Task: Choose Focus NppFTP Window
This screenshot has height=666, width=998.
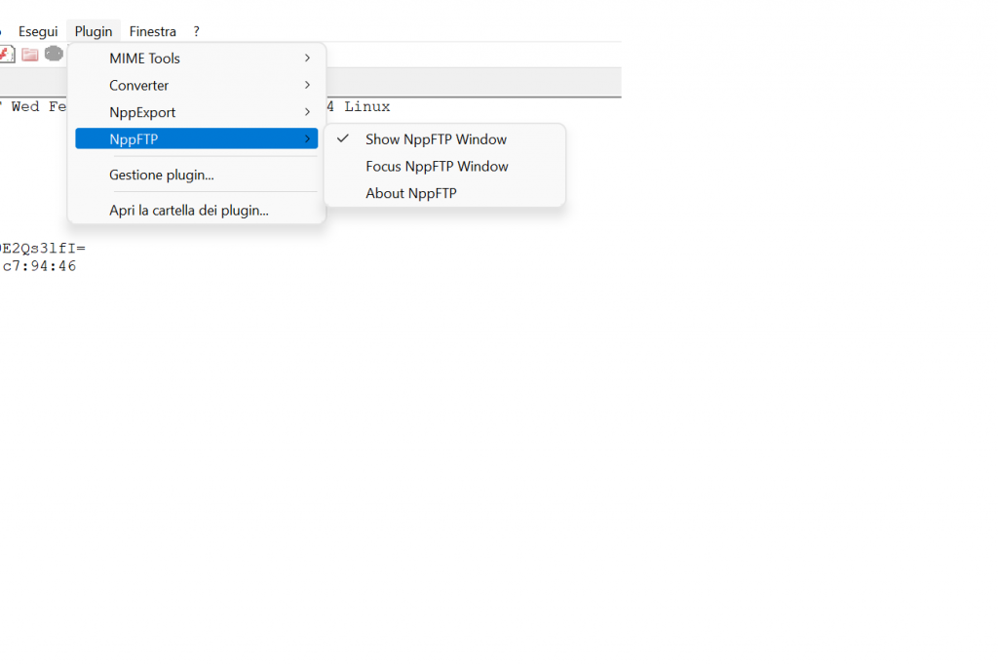Action: (444, 166)
